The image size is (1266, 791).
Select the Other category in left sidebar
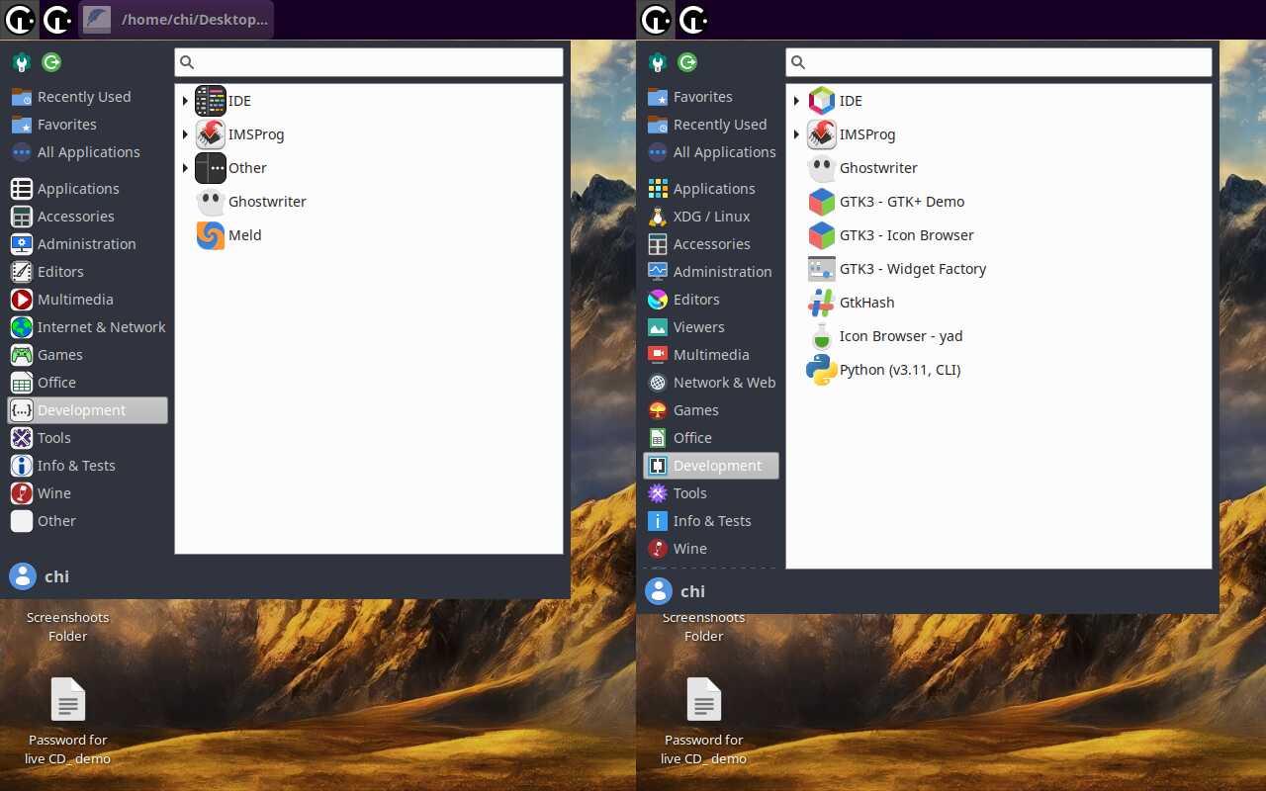[88, 521]
